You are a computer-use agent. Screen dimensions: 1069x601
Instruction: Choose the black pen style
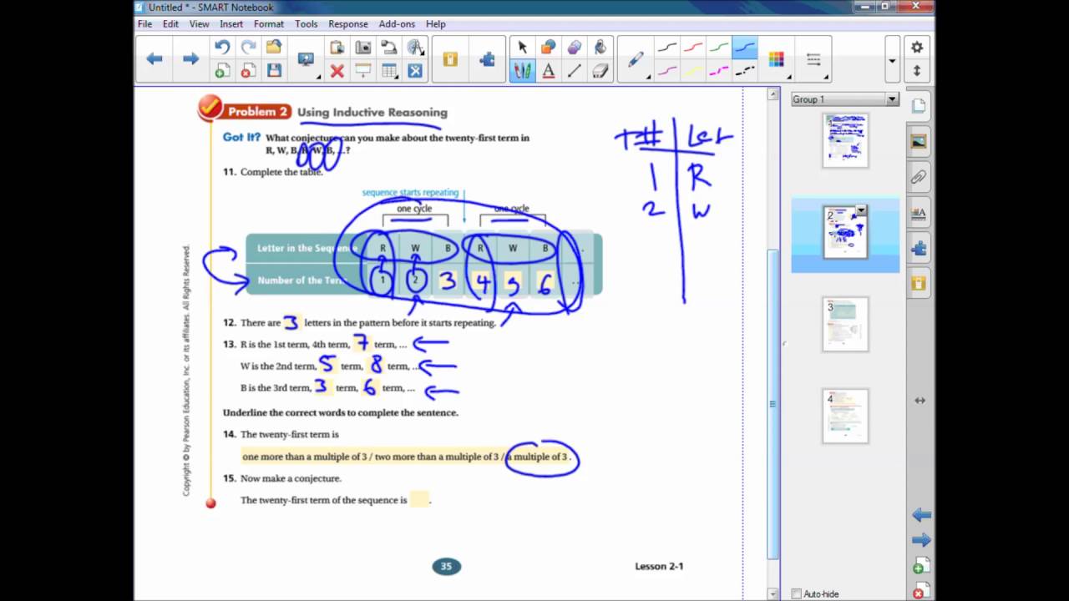click(x=667, y=48)
